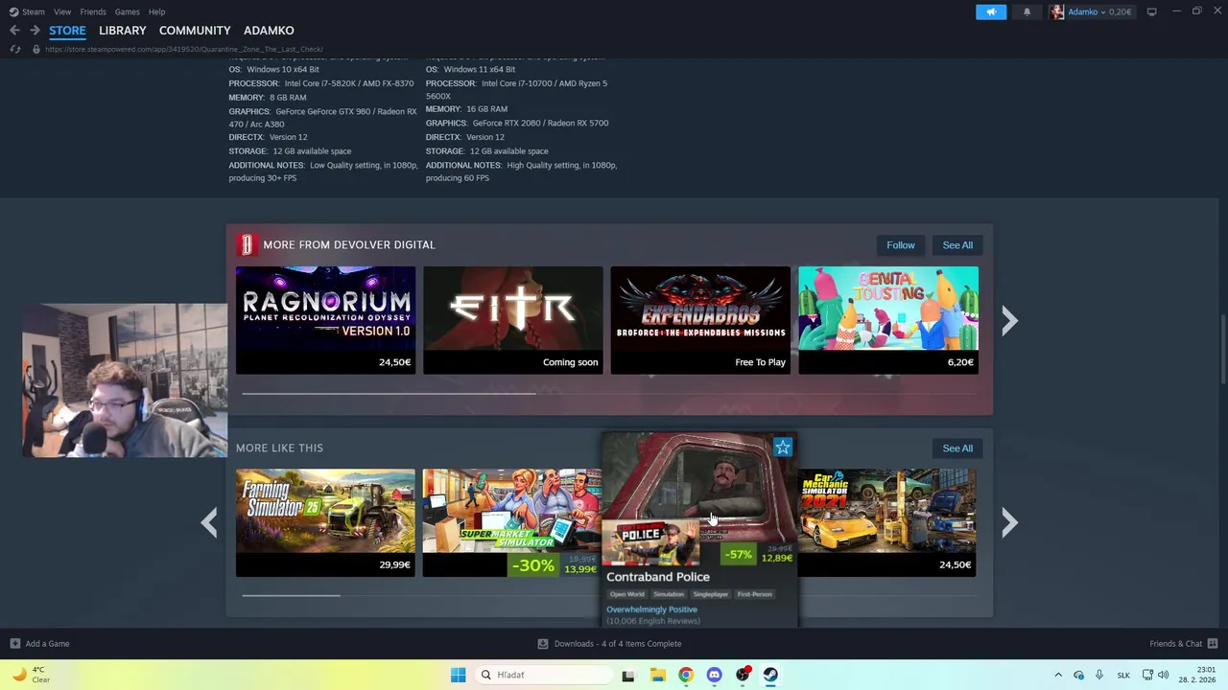Screen dimensions: 1228x690
Task: Click the Contraband Police title
Action: tap(658, 577)
